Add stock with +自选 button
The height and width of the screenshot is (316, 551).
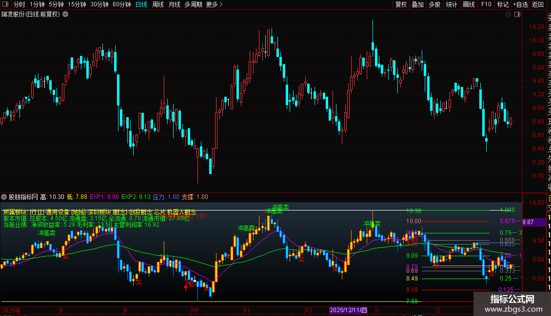(x=520, y=4)
